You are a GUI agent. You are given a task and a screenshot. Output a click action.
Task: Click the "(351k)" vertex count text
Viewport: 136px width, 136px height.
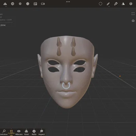click(3, 25)
